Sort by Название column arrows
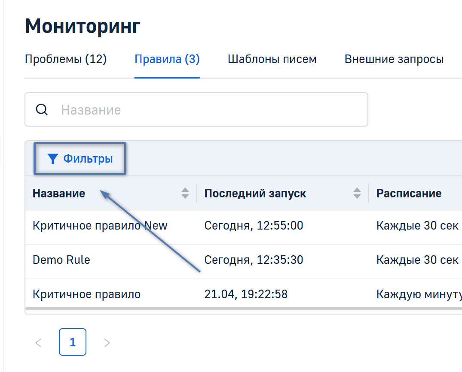The image size is (462, 372). pos(185,194)
